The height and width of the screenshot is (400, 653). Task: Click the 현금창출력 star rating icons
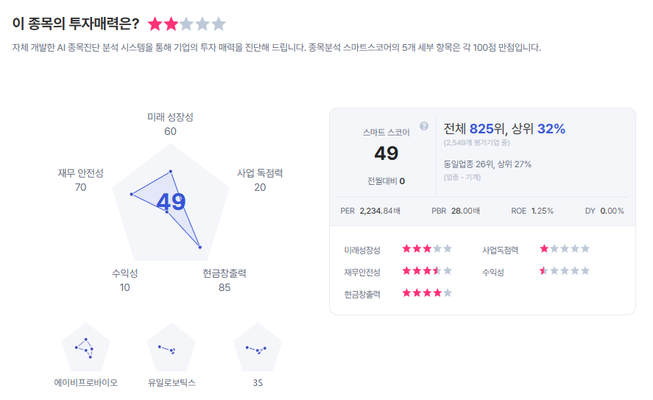pos(427,293)
